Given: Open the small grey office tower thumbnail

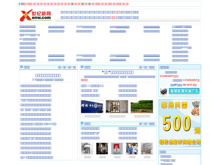Looking at the screenshot, I should (x=147, y=149).
